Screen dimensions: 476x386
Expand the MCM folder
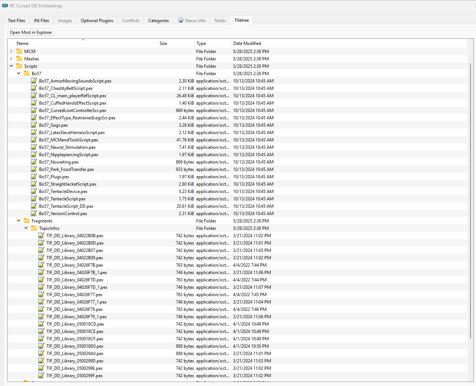click(x=11, y=52)
